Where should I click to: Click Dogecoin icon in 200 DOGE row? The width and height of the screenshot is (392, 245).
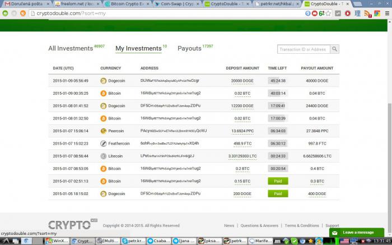pos(103,193)
